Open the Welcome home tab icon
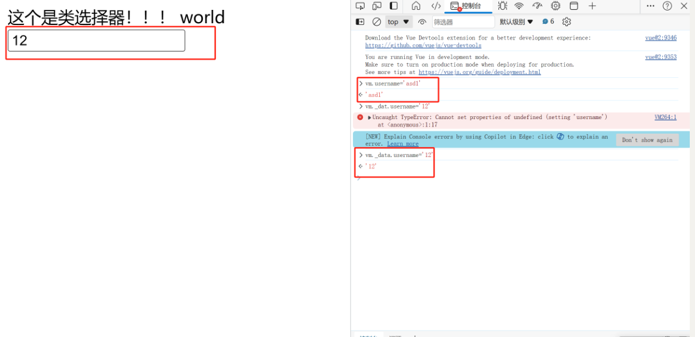This screenshot has height=337, width=695. 416,6
